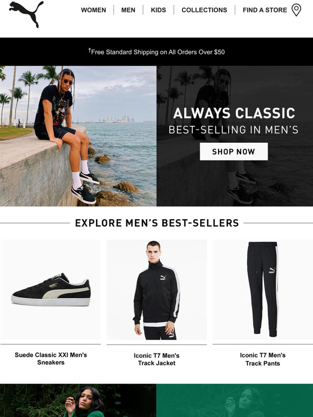The width and height of the screenshot is (313, 417).
Task: Open the Collections menu item
Action: [x=205, y=10]
